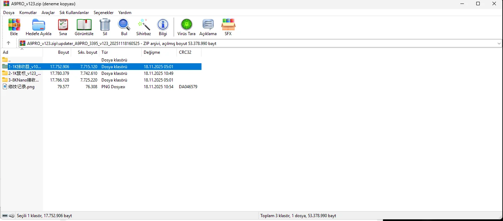This screenshot has height=221, width=503.
Task: Sort by the Boyut column header
Action: [57, 52]
